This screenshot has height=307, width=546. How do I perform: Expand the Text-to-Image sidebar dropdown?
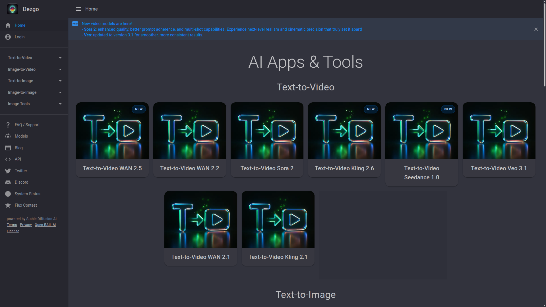tap(60, 81)
